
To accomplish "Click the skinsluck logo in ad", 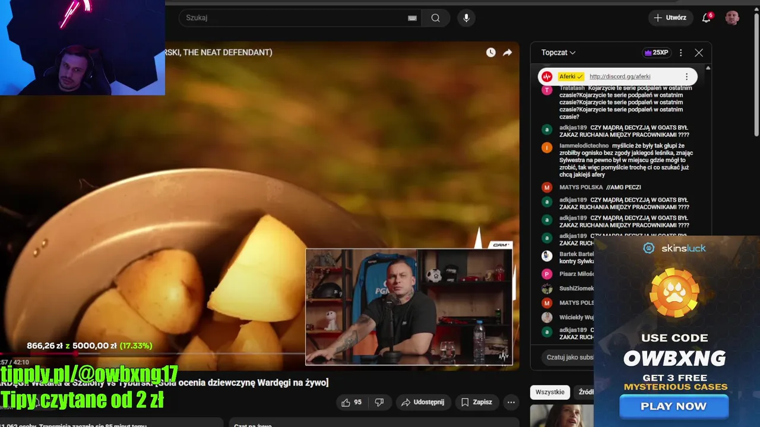I will pyautogui.click(x=675, y=248).
